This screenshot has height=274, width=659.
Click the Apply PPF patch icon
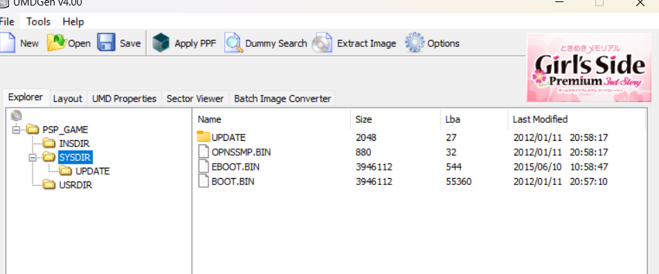pyautogui.click(x=161, y=43)
